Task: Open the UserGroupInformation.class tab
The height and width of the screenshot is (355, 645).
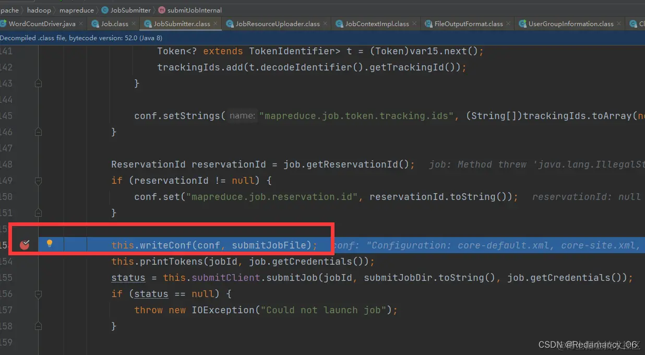Action: 571,24
